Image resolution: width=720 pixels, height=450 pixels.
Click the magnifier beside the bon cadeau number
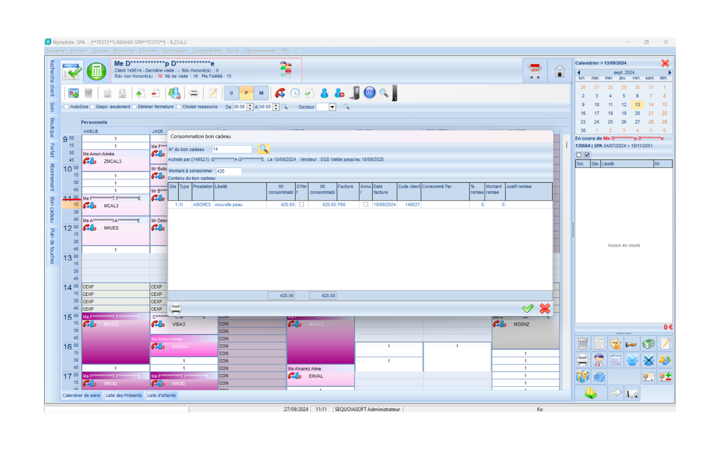pyautogui.click(x=264, y=149)
